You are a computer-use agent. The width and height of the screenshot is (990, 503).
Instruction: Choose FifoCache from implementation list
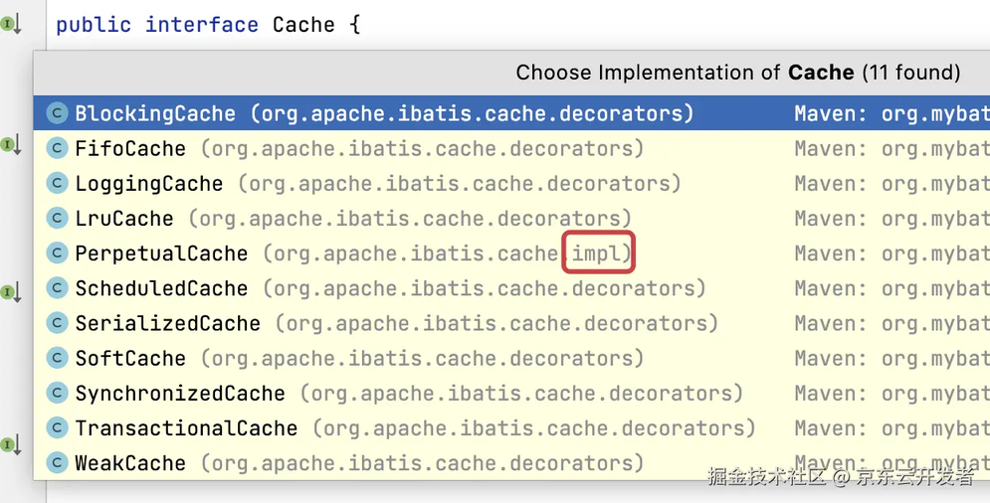click(511, 148)
